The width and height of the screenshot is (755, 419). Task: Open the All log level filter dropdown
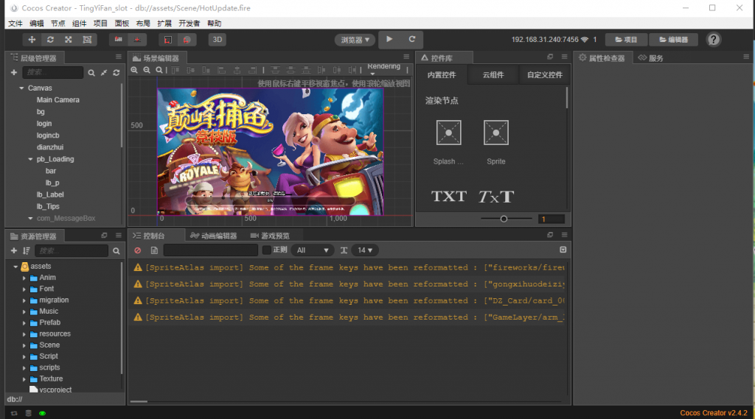pos(313,250)
